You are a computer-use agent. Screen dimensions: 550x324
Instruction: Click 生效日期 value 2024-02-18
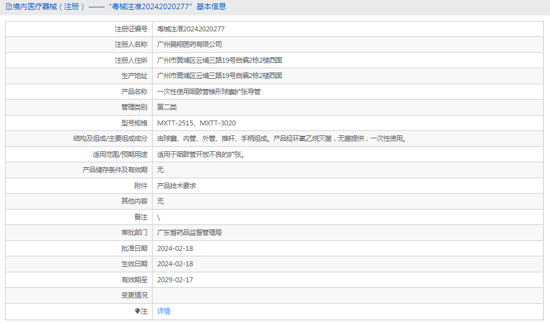tap(175, 264)
